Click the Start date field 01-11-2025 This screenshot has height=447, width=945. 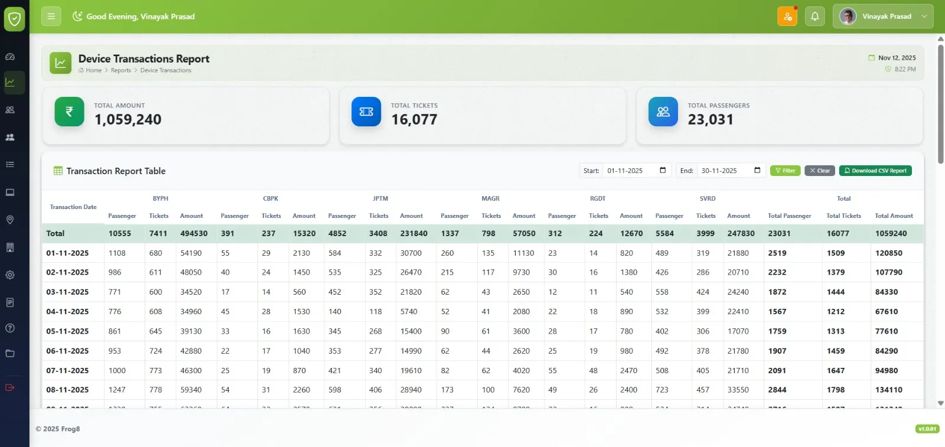(x=637, y=171)
